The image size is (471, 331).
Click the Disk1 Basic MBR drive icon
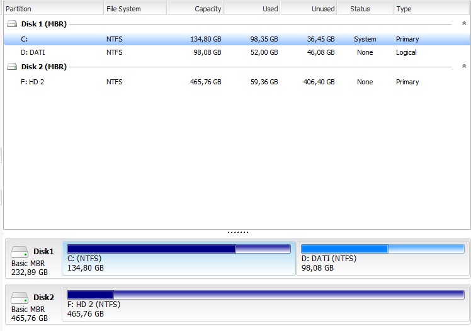click(x=20, y=252)
